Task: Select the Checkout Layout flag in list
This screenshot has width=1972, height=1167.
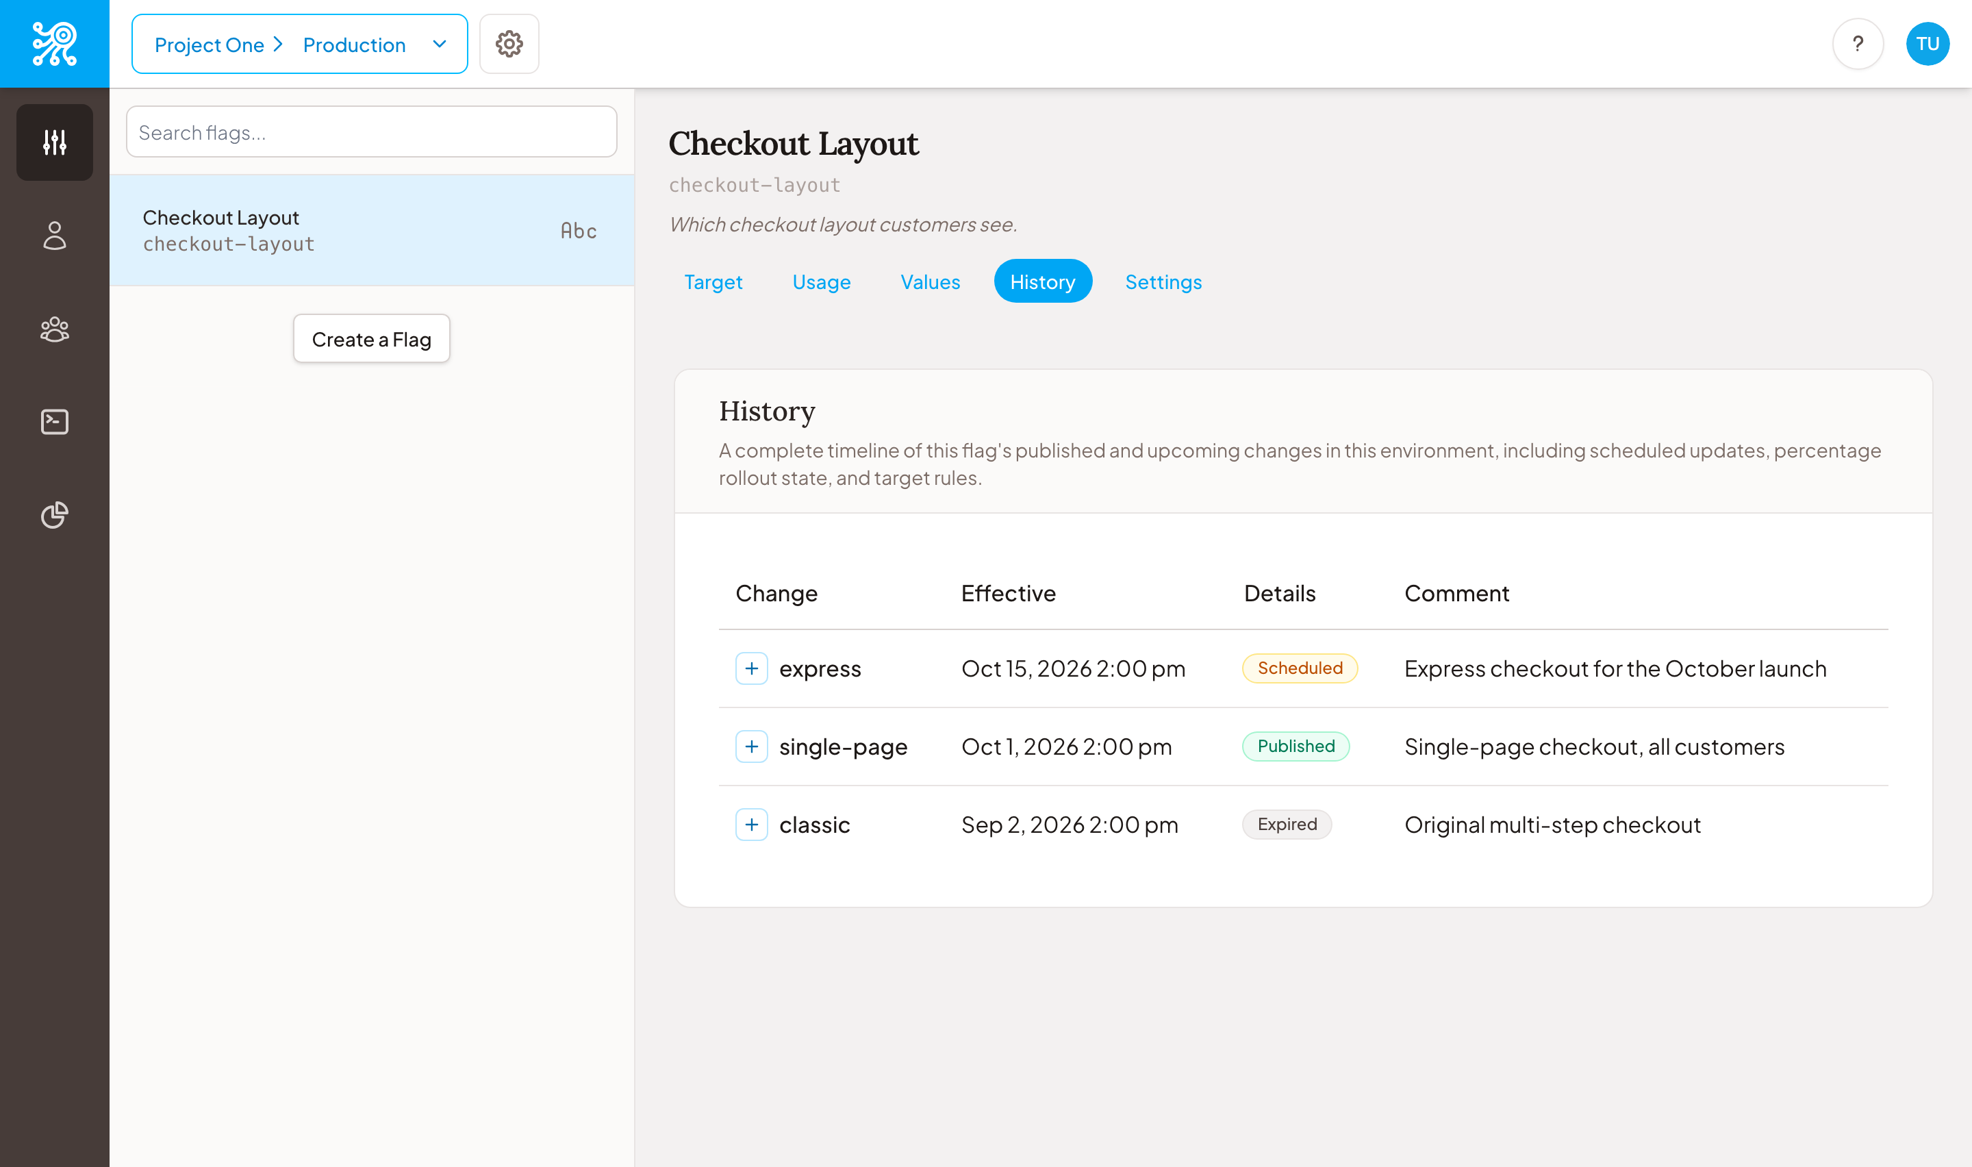Action: [x=371, y=229]
